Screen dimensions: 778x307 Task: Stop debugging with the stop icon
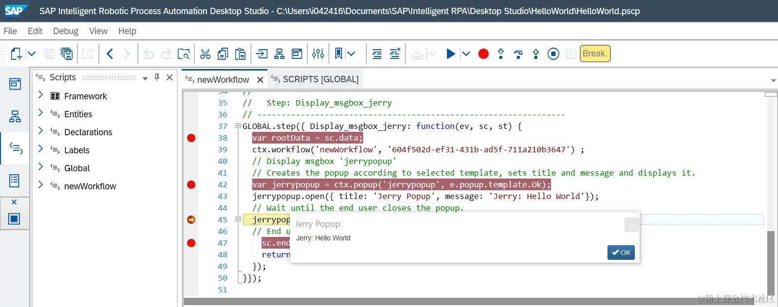553,54
